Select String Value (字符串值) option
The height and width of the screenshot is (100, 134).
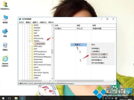95,49
